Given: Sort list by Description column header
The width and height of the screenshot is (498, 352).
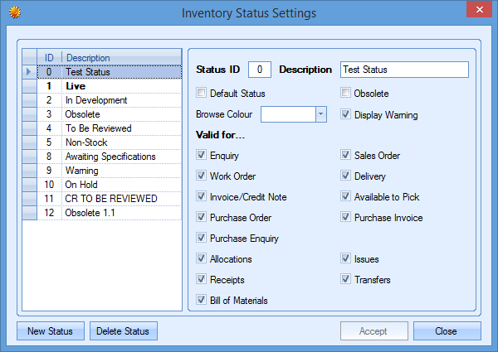Looking at the screenshot, I should click(121, 58).
